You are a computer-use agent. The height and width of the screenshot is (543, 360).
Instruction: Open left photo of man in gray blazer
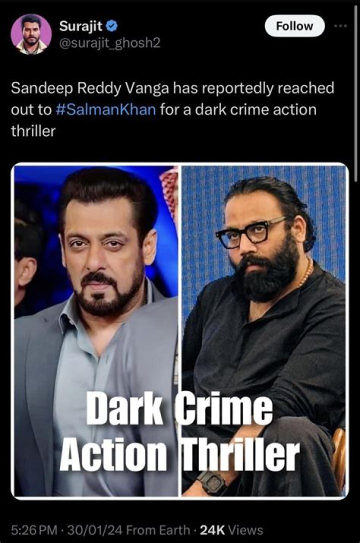pos(96,330)
